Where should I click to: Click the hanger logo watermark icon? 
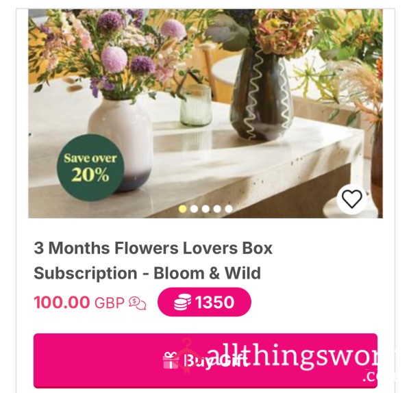(x=188, y=355)
